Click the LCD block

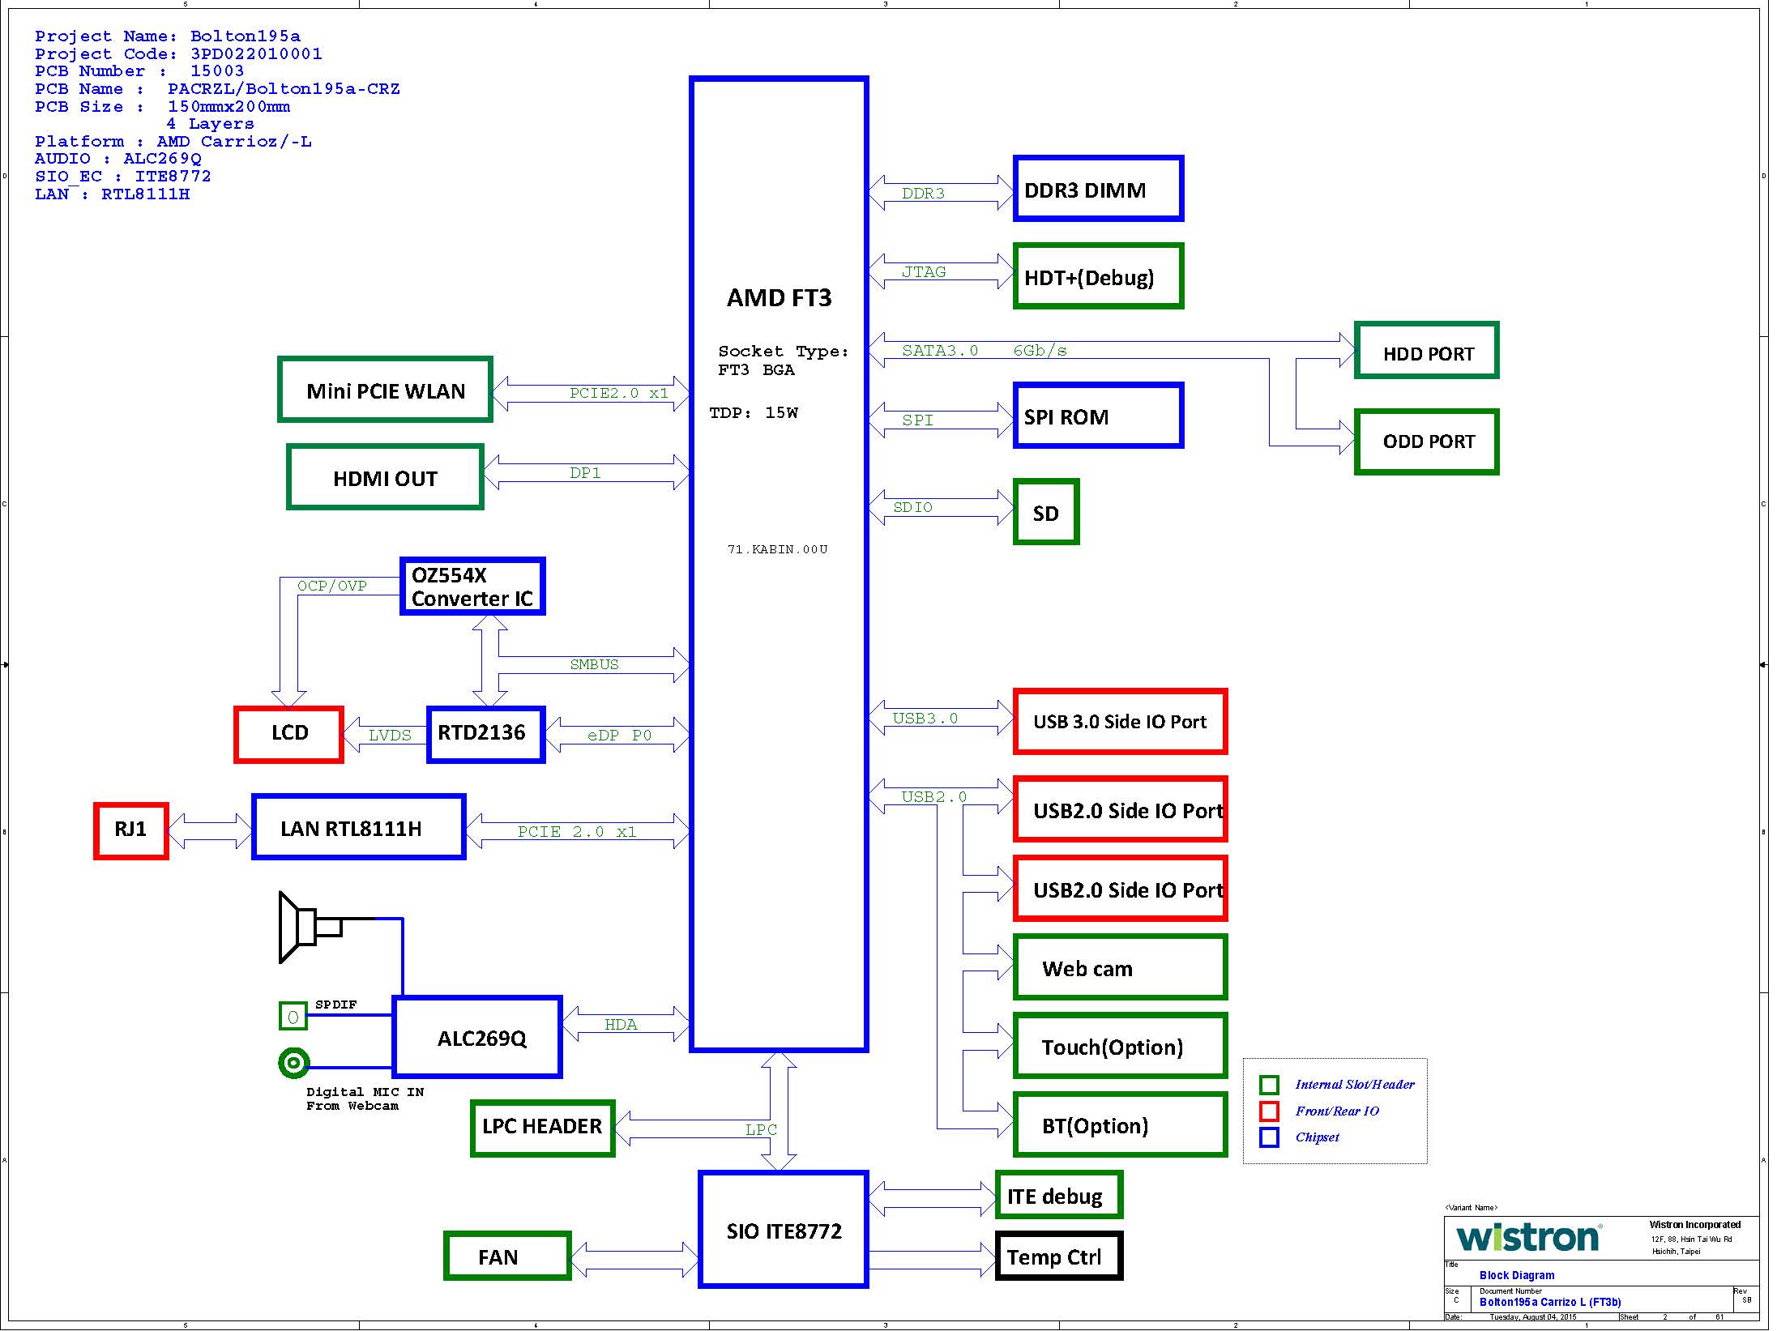(x=288, y=735)
